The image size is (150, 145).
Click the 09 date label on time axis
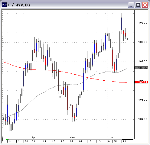point(81,141)
